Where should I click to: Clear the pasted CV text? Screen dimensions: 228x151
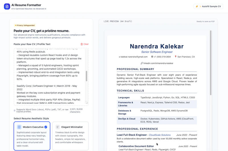pyautogui.click(x=85, y=44)
